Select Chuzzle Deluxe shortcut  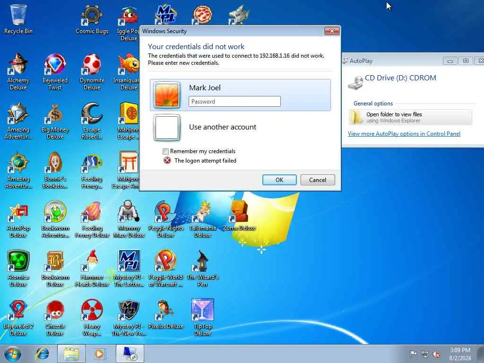pos(55,317)
